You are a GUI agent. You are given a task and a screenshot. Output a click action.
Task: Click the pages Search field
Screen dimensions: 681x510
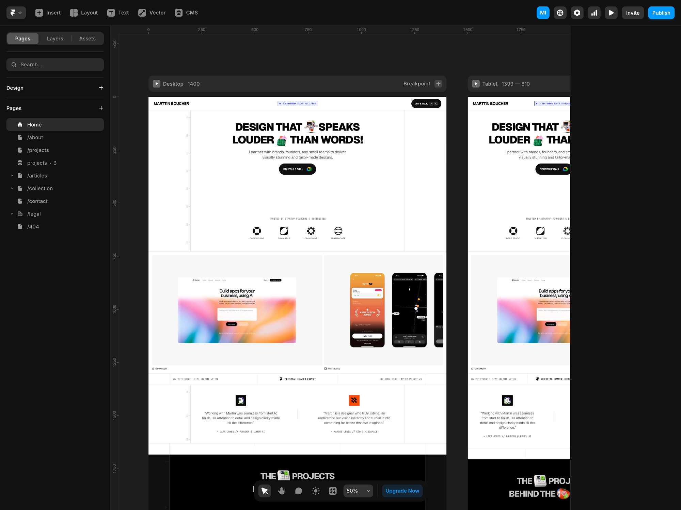55,65
